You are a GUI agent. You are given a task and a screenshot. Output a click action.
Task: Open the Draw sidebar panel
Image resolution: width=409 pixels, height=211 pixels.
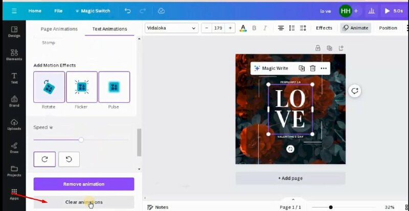pyautogui.click(x=14, y=148)
